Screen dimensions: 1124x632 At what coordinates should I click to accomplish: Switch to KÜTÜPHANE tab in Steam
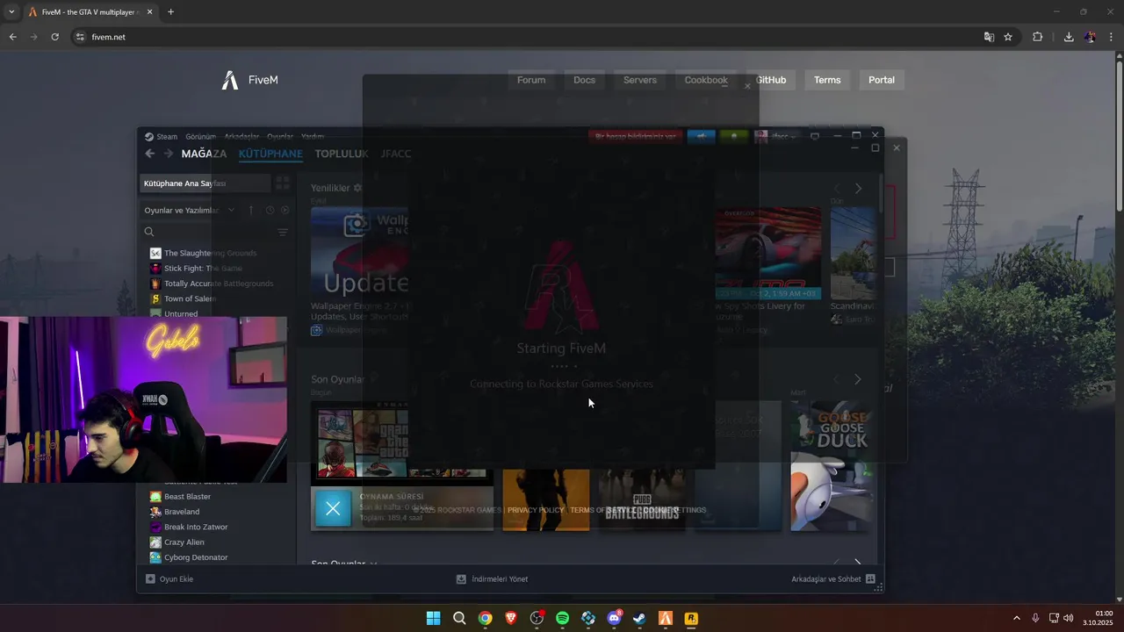click(270, 154)
